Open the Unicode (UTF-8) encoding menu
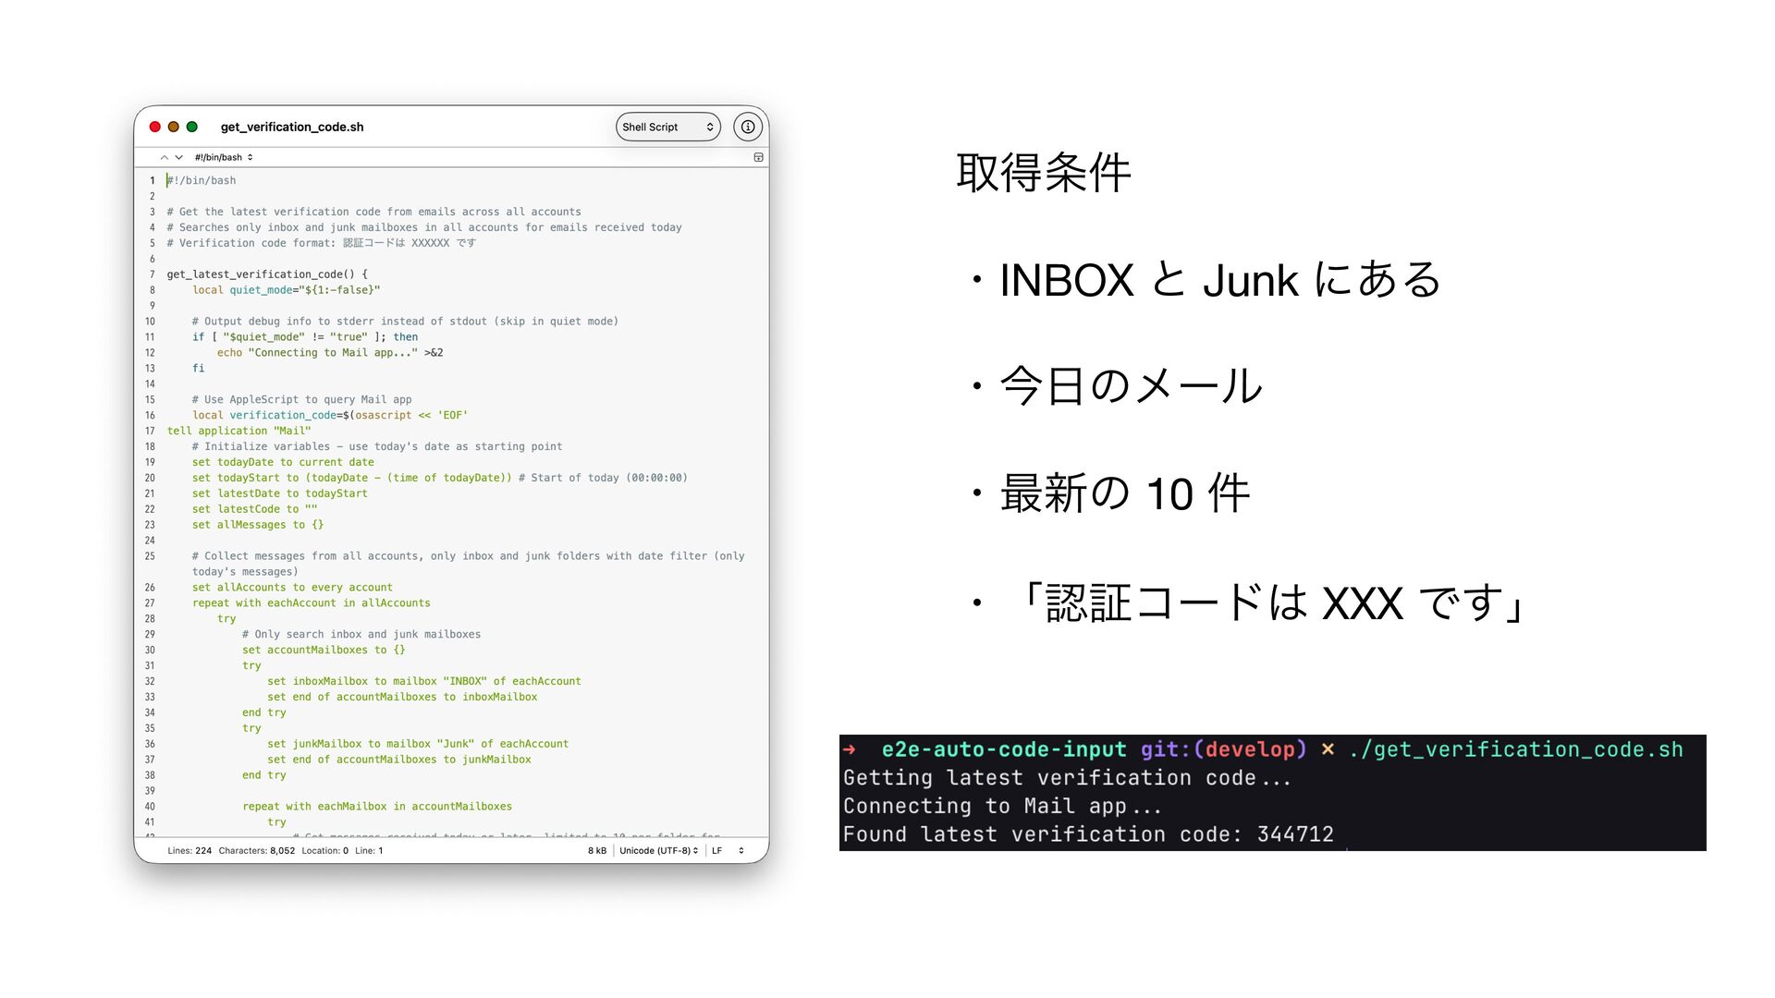This screenshot has height=998, width=1775. point(658,851)
